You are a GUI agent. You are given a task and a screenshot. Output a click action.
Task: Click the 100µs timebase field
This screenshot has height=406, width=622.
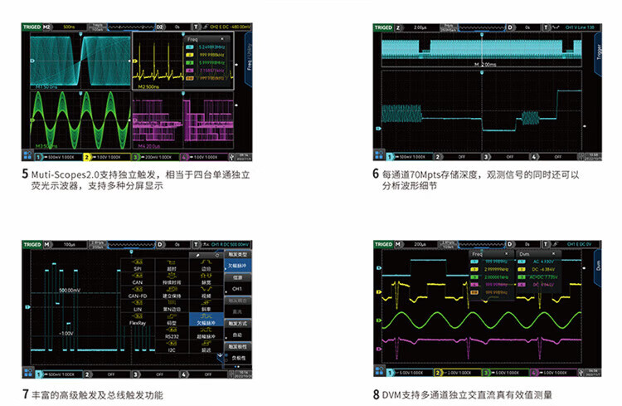[70, 245]
